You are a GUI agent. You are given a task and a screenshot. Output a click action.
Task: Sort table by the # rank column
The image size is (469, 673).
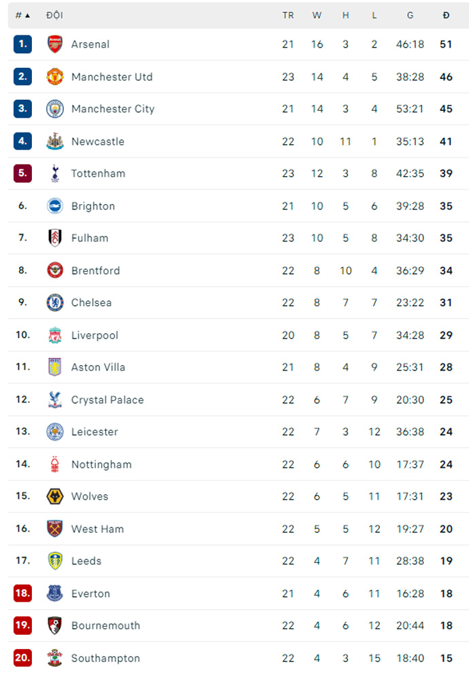pos(22,15)
